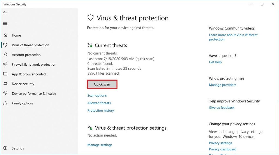This screenshot has height=155, width=279.
Task: Open App & browser control window icon
Action: (5, 74)
